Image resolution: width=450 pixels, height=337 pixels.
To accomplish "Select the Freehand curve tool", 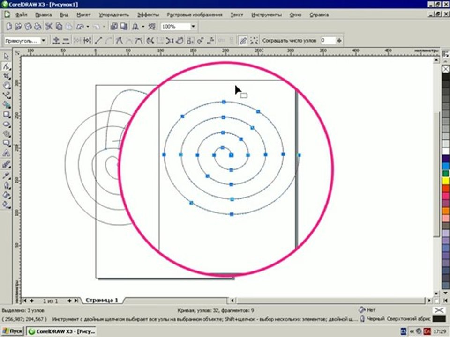I will [x=6, y=95].
